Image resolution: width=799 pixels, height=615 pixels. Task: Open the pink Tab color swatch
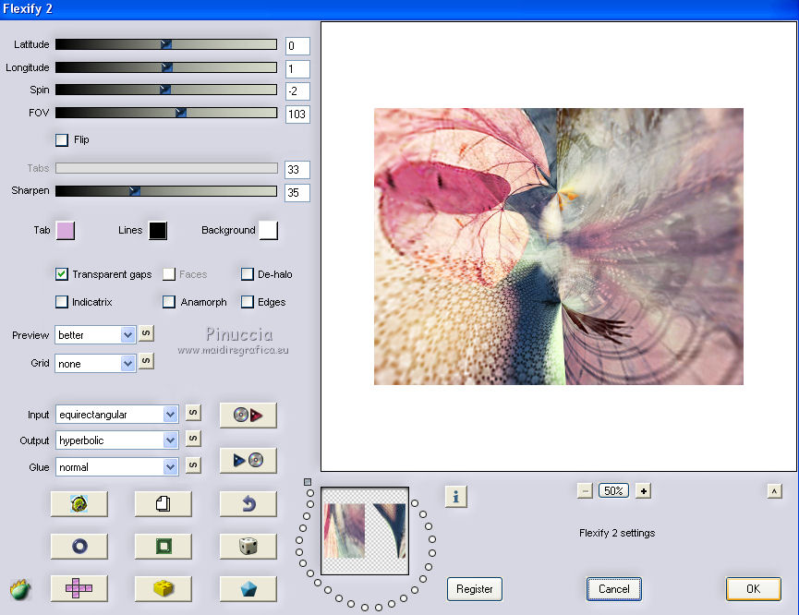click(66, 230)
